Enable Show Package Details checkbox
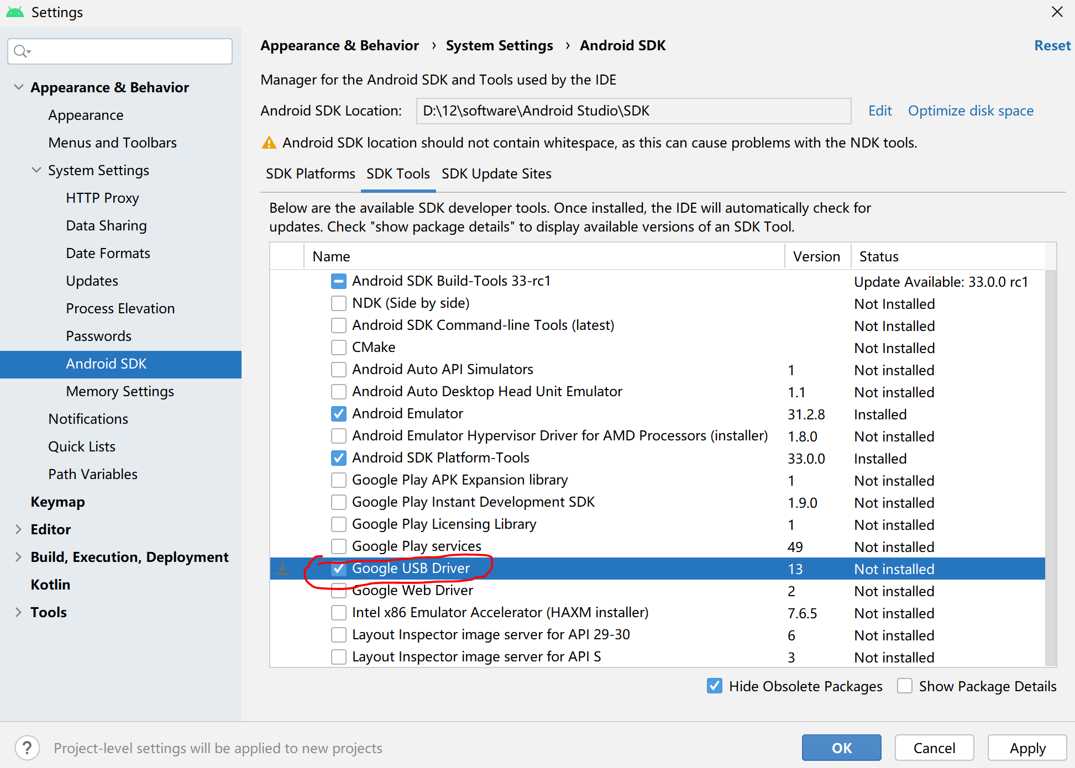Image resolution: width=1075 pixels, height=768 pixels. click(x=905, y=686)
